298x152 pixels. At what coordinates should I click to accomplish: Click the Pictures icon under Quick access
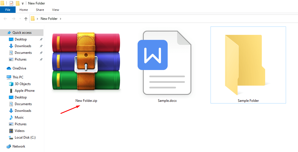[11, 59]
